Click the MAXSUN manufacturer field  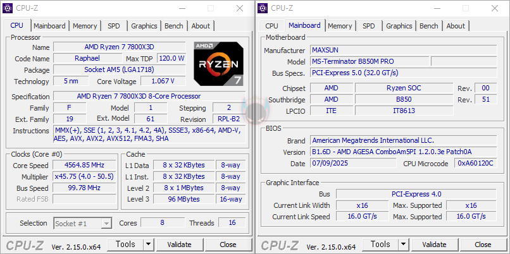403,50
